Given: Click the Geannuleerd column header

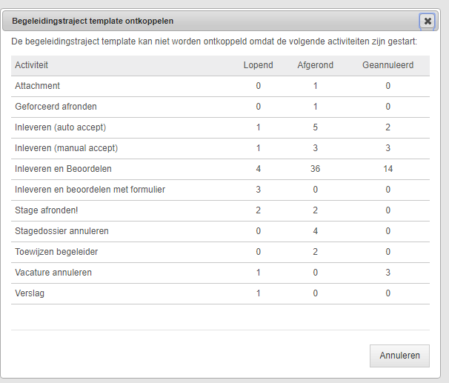Looking at the screenshot, I should pos(388,65).
